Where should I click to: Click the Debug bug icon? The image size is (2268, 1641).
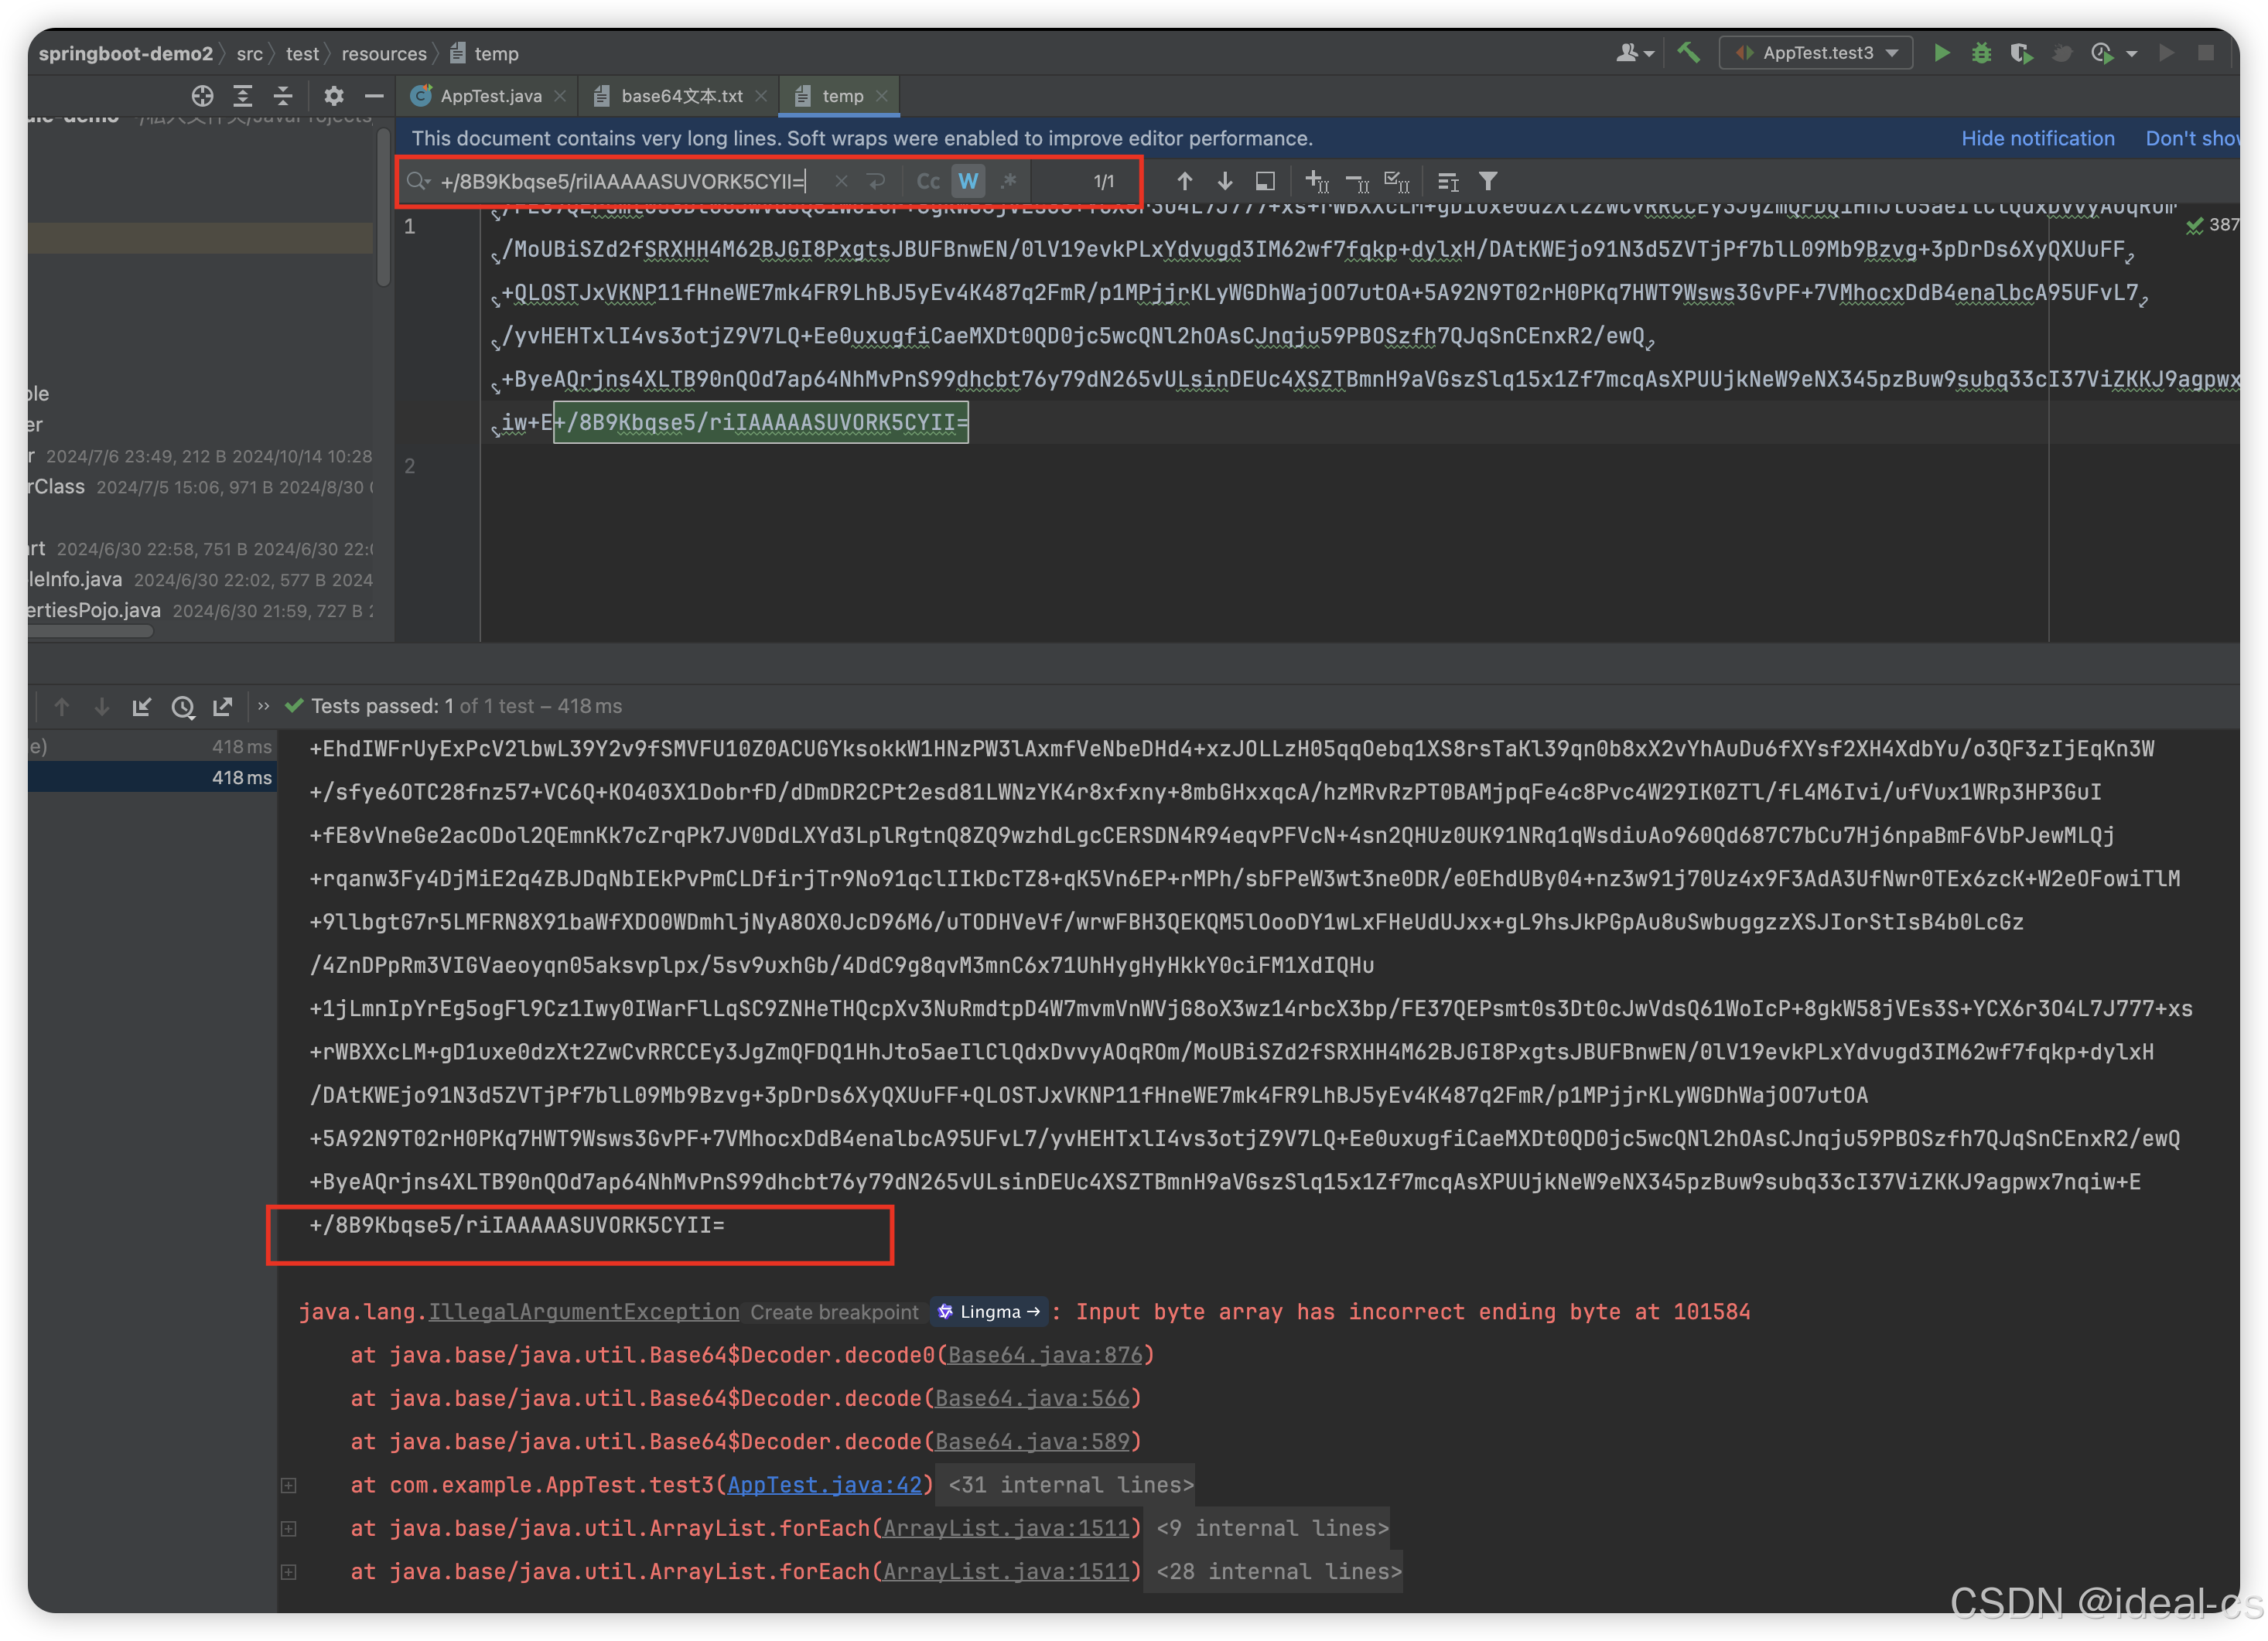point(1981,53)
